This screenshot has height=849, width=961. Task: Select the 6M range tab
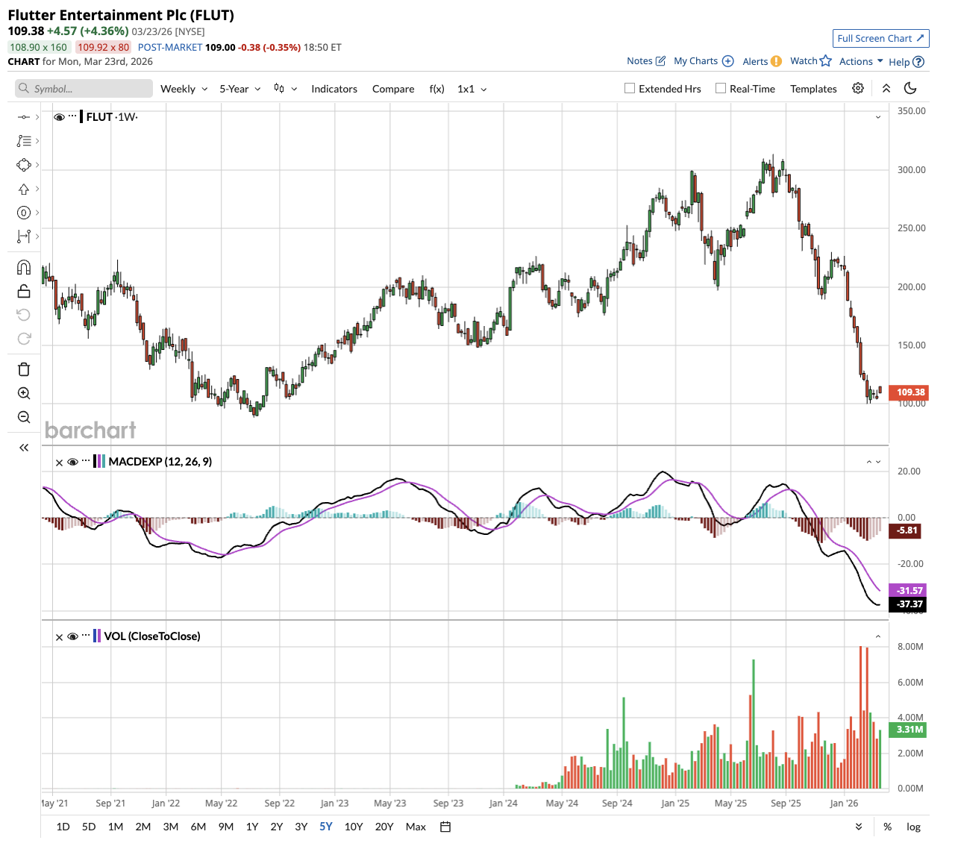[x=198, y=827]
